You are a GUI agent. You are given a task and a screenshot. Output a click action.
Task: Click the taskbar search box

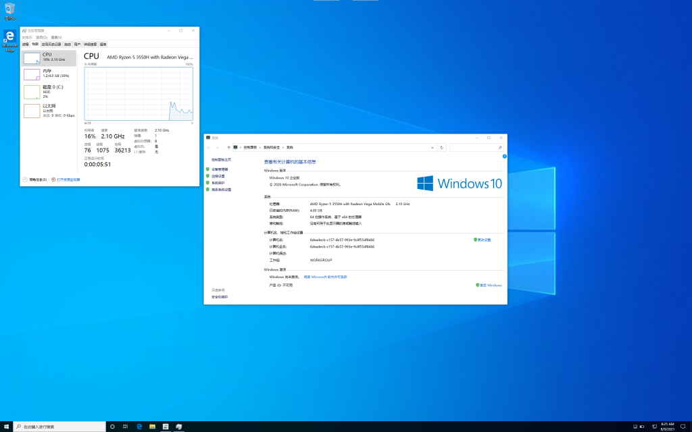pyautogui.click(x=60, y=427)
